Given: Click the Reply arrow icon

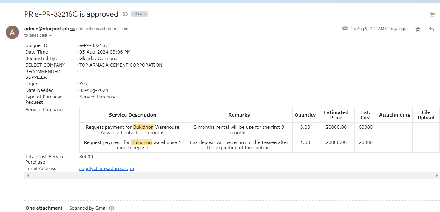Looking at the screenshot, I should pyautogui.click(x=431, y=29).
